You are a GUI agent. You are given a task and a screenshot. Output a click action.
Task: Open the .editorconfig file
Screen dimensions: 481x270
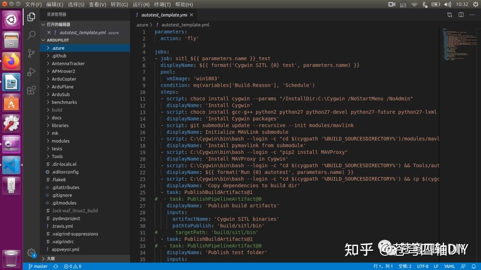point(85,172)
